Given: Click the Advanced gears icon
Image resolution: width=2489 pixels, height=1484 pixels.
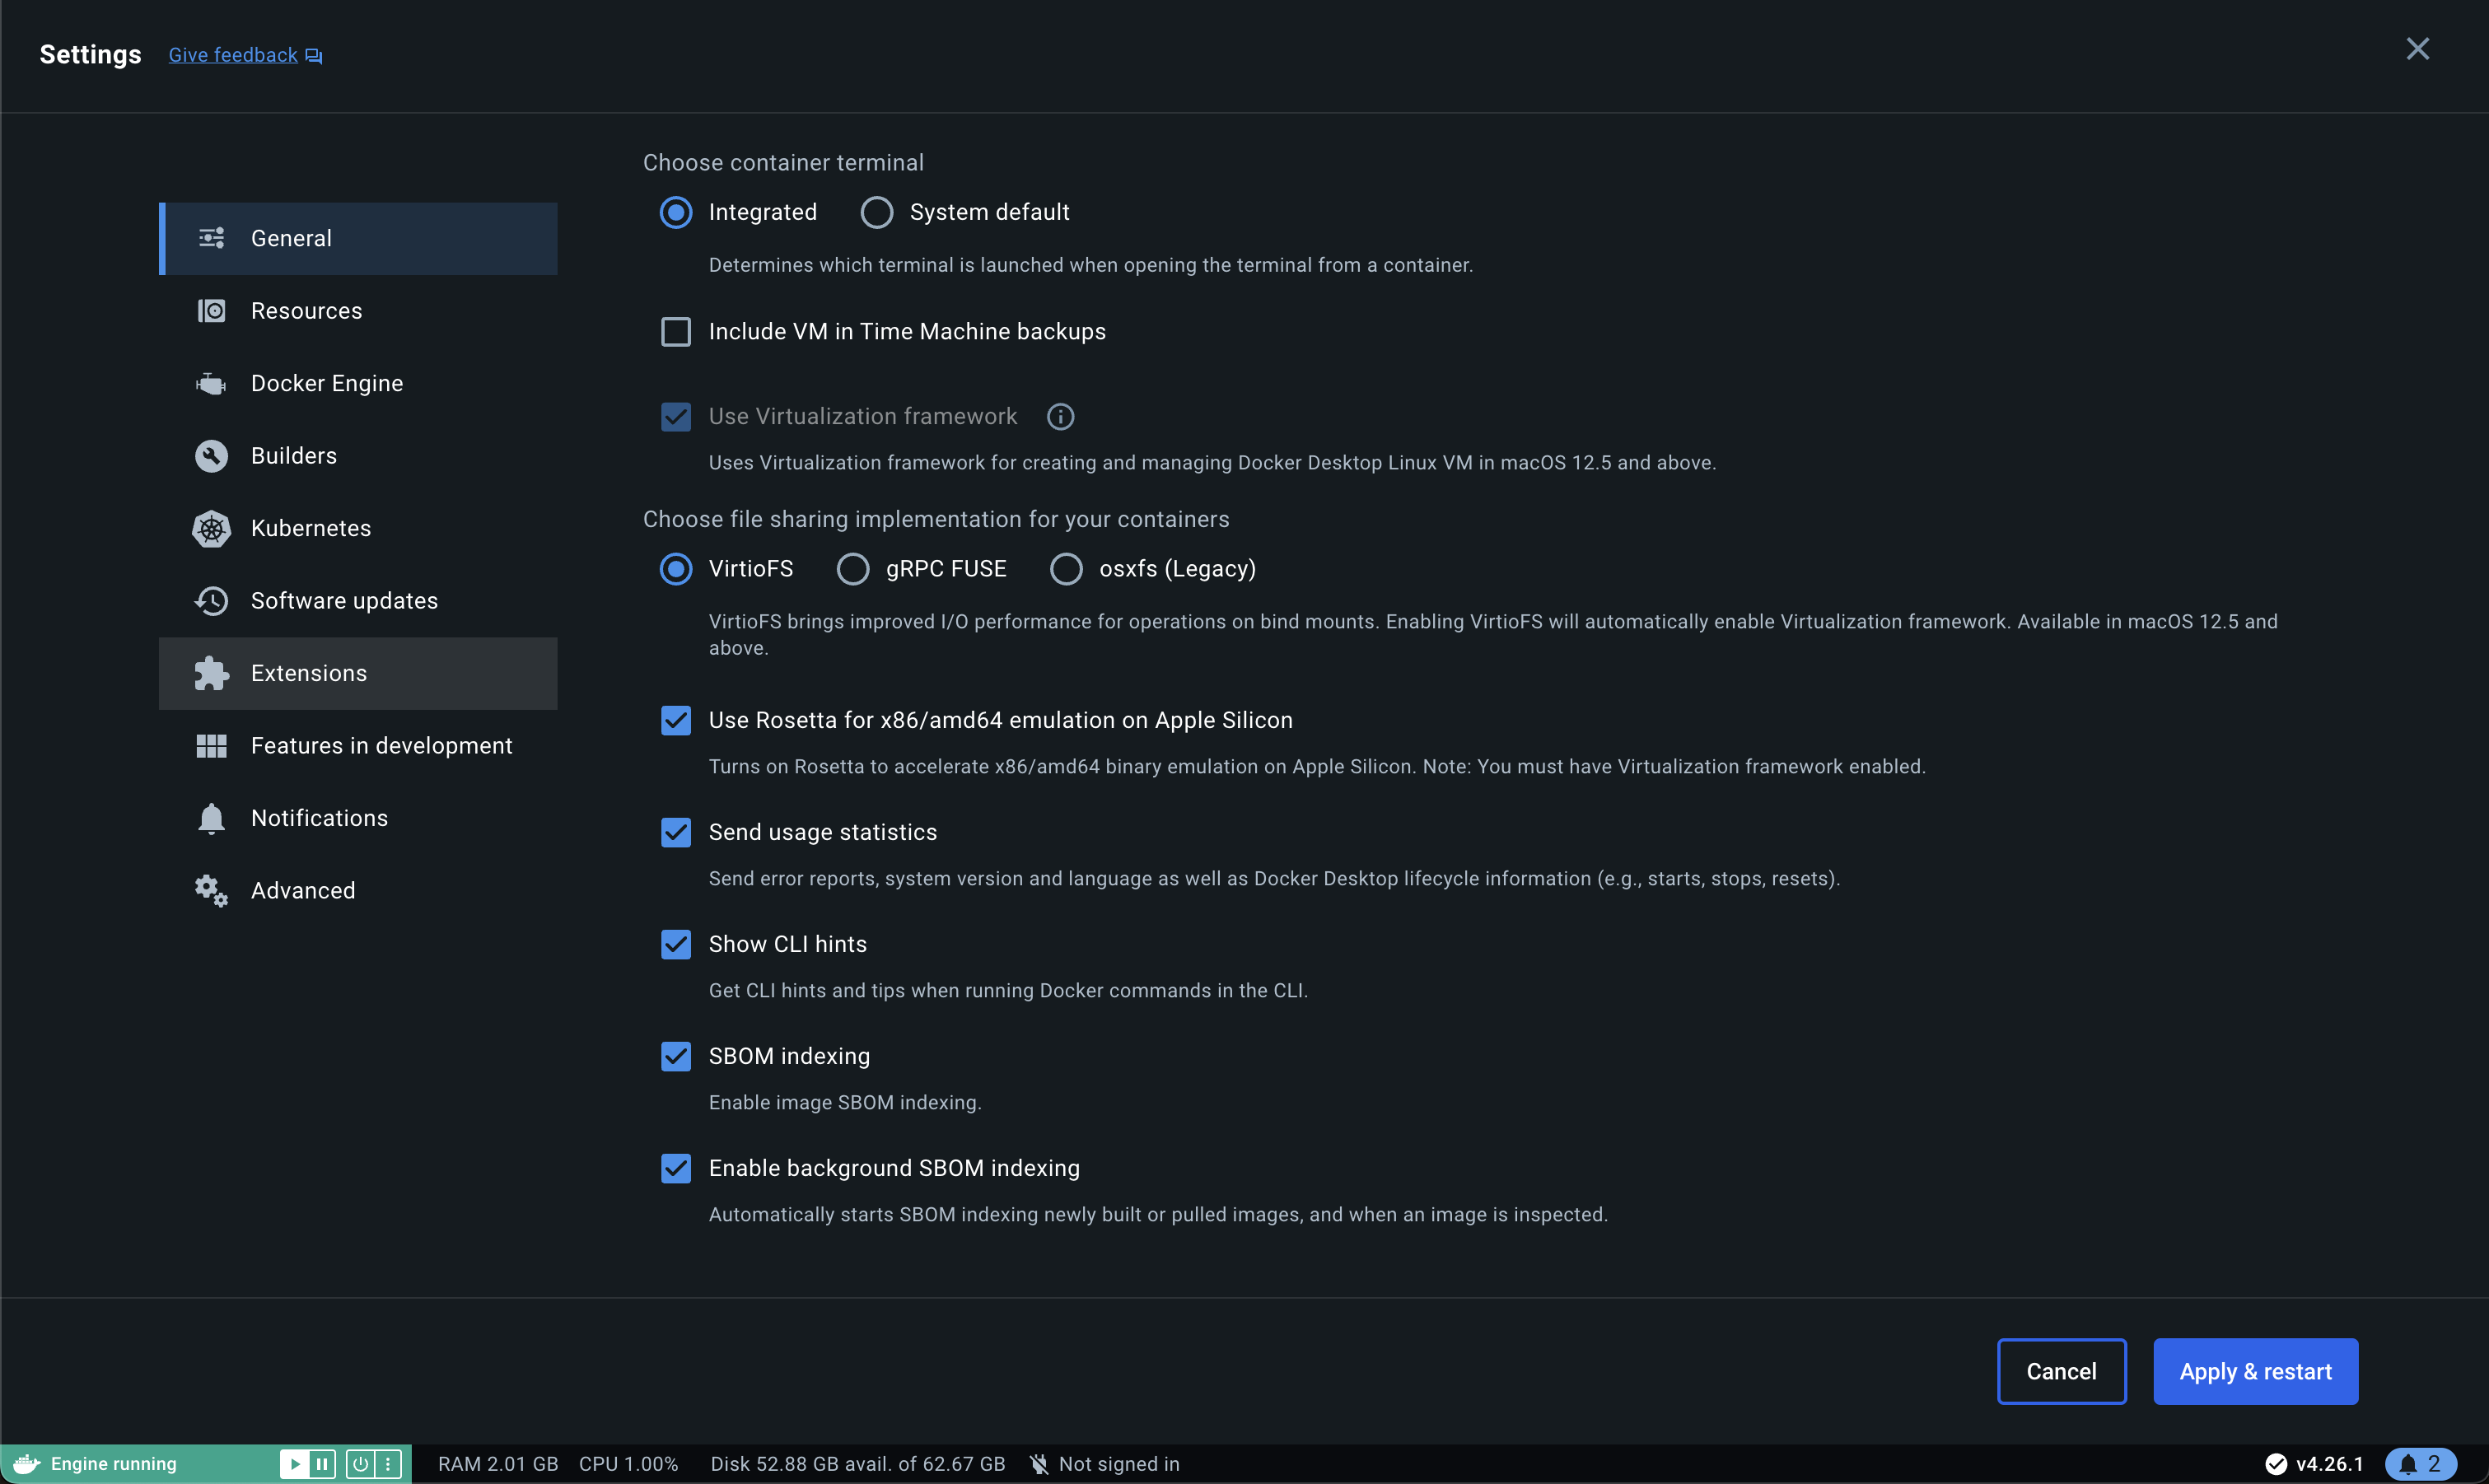Looking at the screenshot, I should pos(211,891).
